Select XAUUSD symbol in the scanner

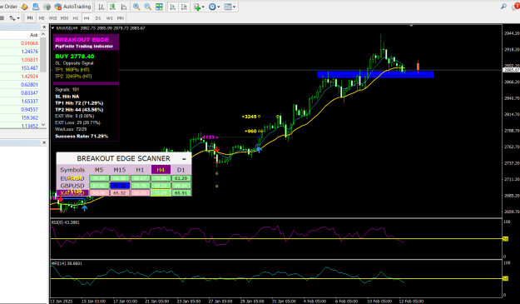coord(72,193)
